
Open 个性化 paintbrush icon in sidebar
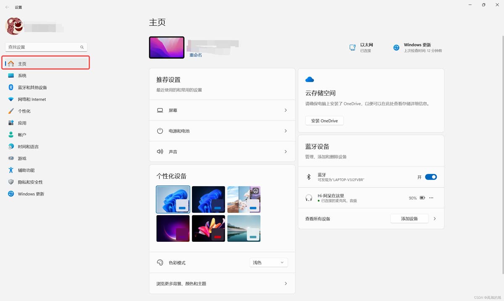(11, 111)
